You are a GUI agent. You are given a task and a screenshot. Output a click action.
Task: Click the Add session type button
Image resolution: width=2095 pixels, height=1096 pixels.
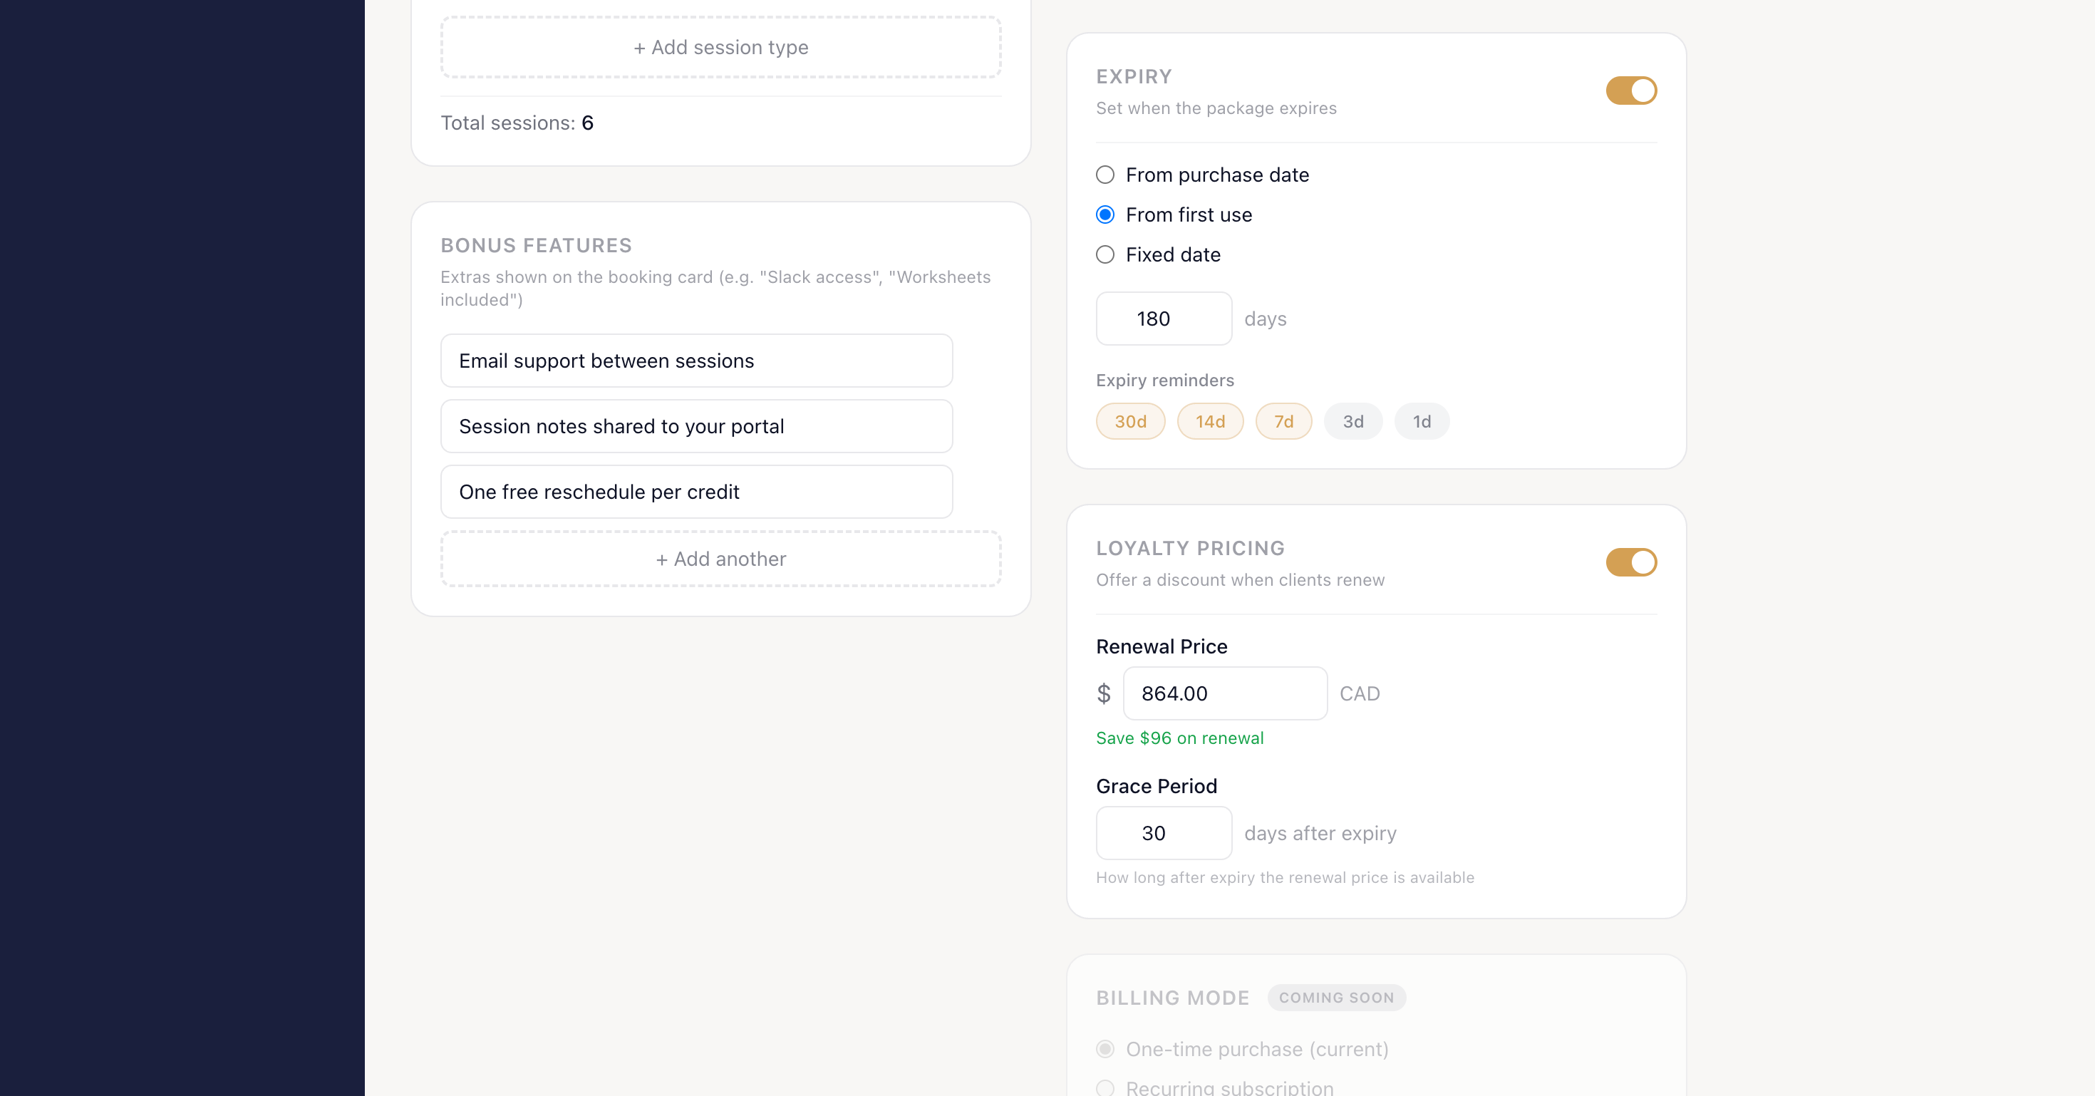(x=720, y=47)
